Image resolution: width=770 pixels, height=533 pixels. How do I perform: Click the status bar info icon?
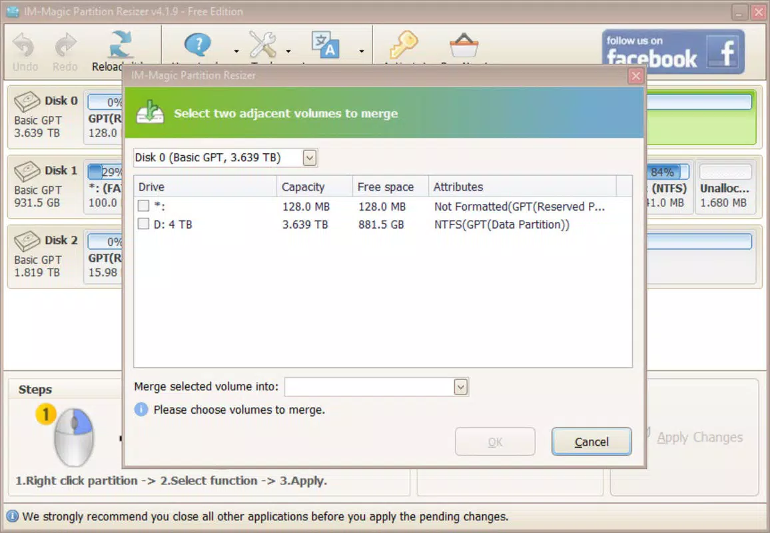click(x=12, y=516)
